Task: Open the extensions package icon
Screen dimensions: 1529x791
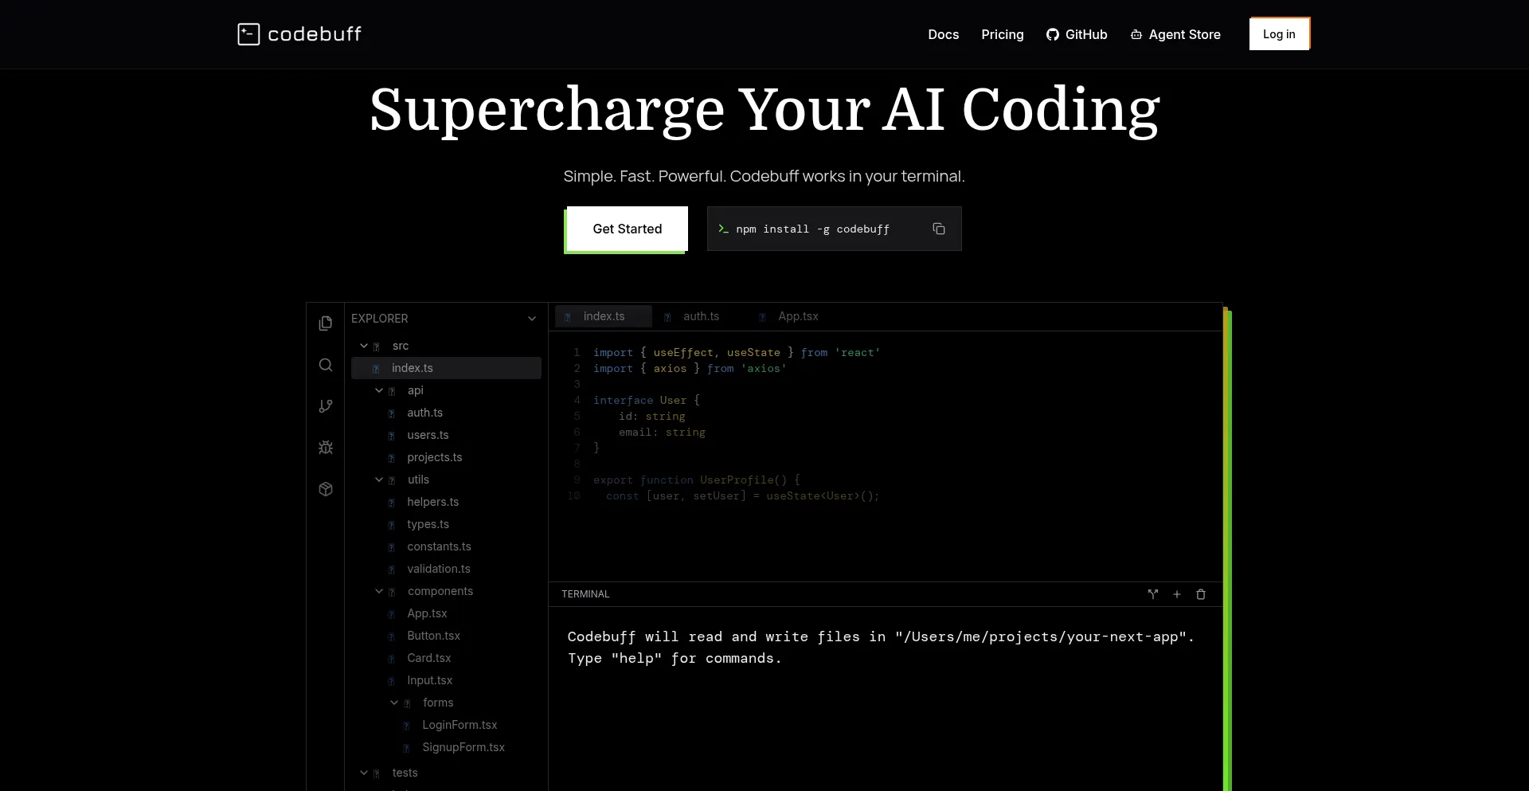Action: tap(326, 489)
